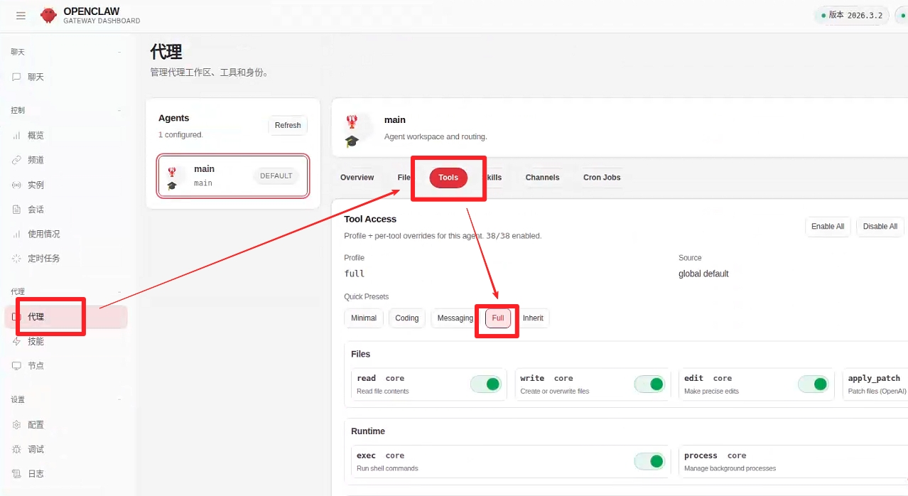Click the 'Files' section heading

(361, 354)
